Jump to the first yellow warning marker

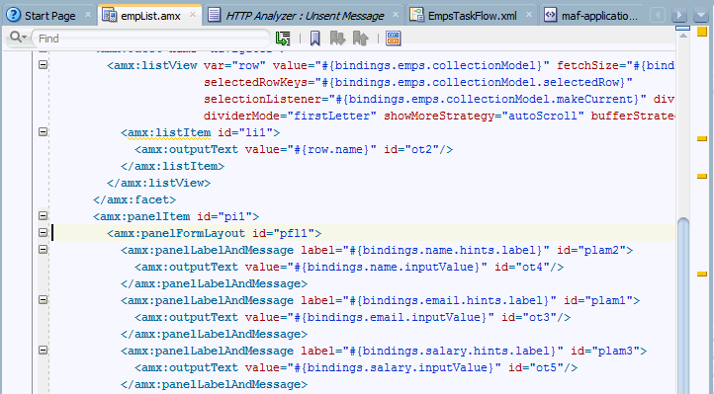702,139
